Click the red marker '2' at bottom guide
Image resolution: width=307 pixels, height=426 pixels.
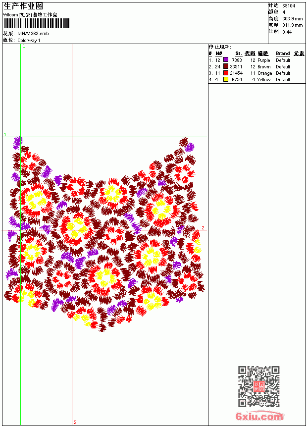(x=75, y=422)
